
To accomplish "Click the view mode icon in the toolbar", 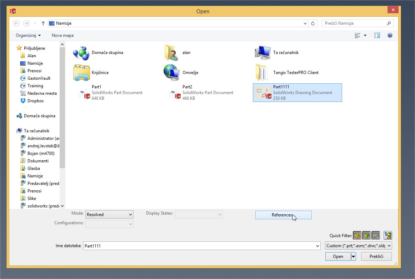I will point(357,35).
